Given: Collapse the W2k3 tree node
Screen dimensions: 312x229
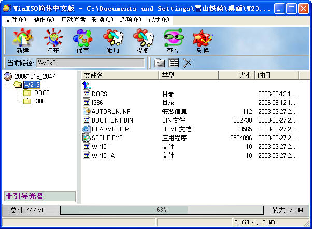Looking at the screenshot, I should (x=8, y=85).
